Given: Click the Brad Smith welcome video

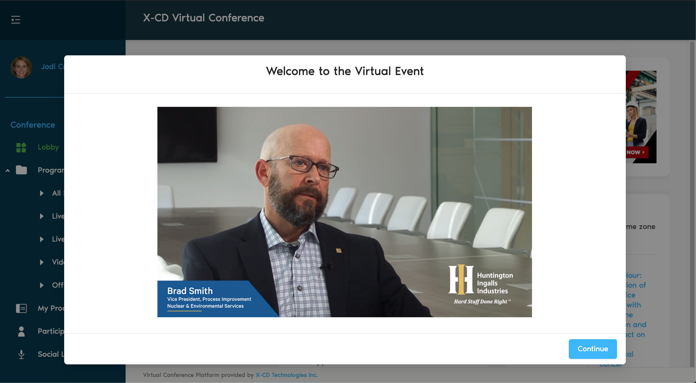Looking at the screenshot, I should 344,212.
